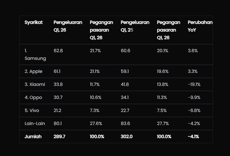Click Apple's 59.1 cell

[125, 71]
